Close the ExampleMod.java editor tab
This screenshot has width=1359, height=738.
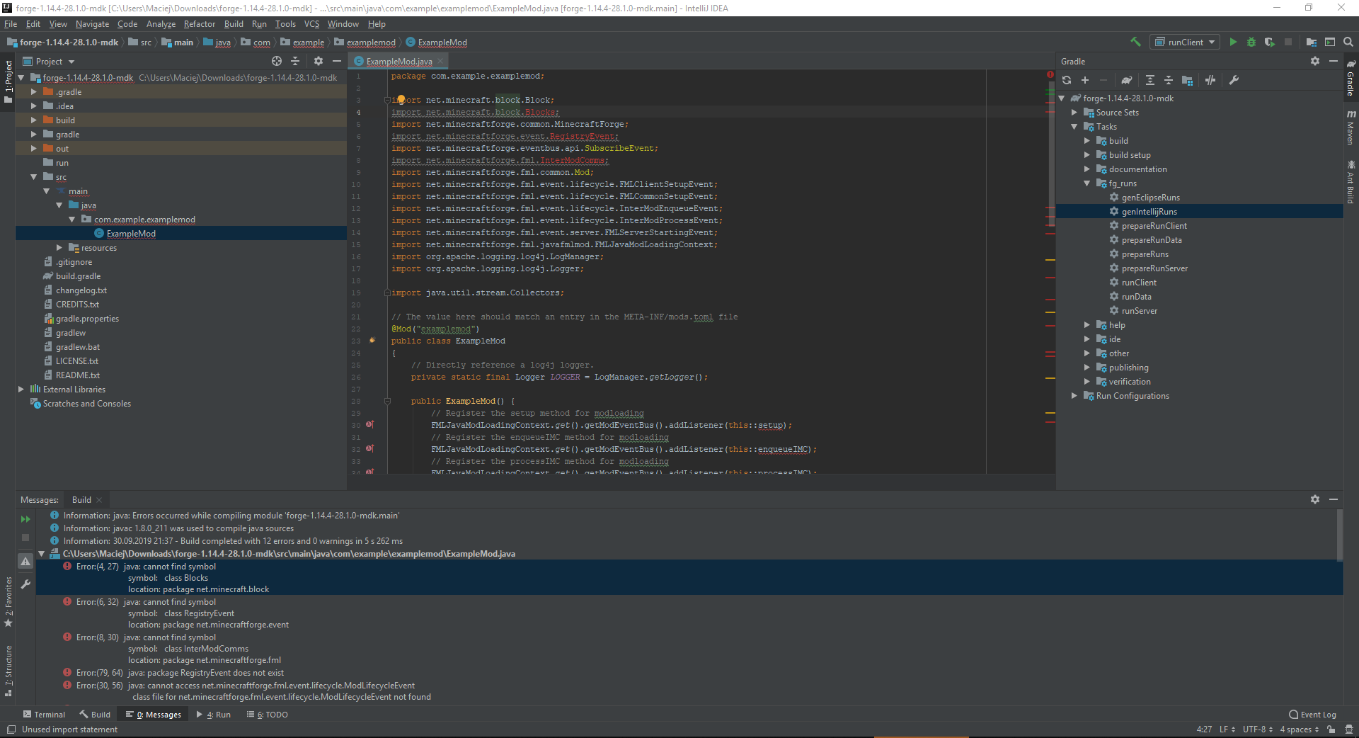coord(440,62)
